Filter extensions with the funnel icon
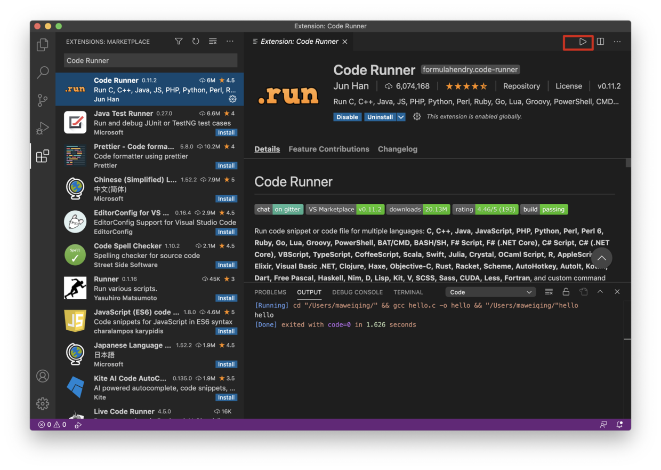The width and height of the screenshot is (661, 470). (x=179, y=42)
